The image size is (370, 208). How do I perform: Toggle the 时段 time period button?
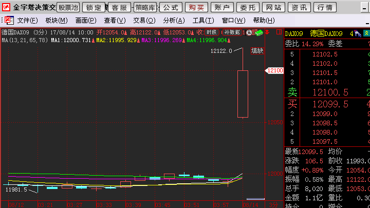[x=211, y=32]
